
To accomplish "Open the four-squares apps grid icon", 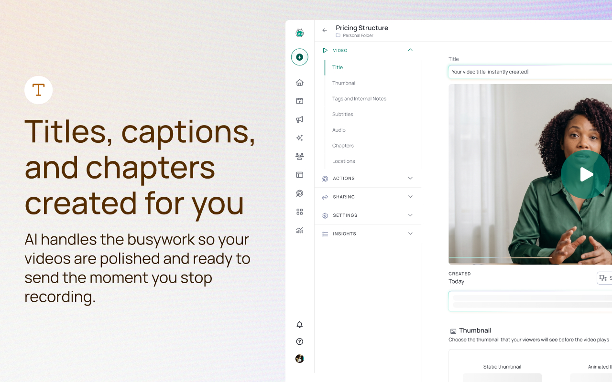I will click(300, 212).
